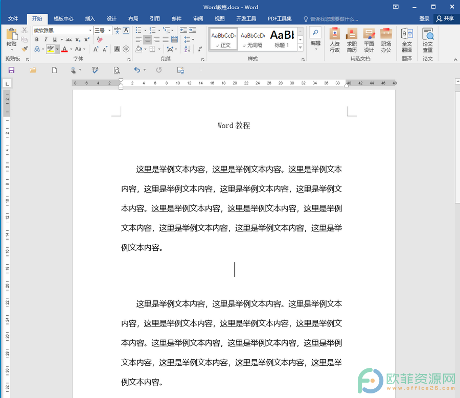
Task: Click the phonetic guide (wén) icon
Action: coord(117,30)
